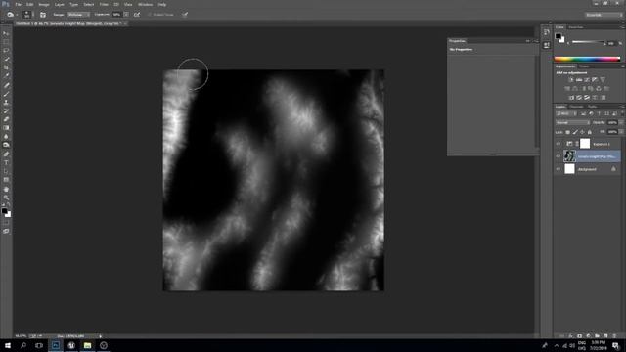The width and height of the screenshot is (626, 352).
Task: Add an Invert adjustment
Action: pyautogui.click(x=571, y=98)
